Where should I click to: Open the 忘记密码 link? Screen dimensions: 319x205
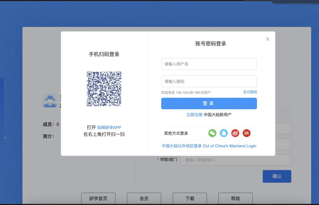click(250, 92)
